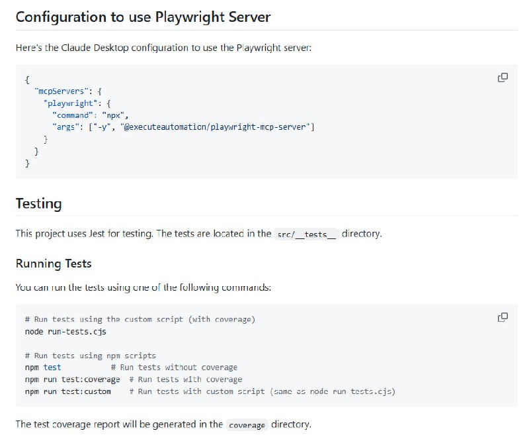Click the 'node run-tests.cjs' command line
This screenshot has width=529, height=445.
coord(65,331)
